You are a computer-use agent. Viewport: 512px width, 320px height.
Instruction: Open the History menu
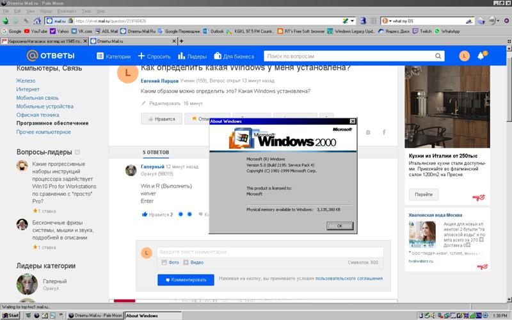[46, 11]
